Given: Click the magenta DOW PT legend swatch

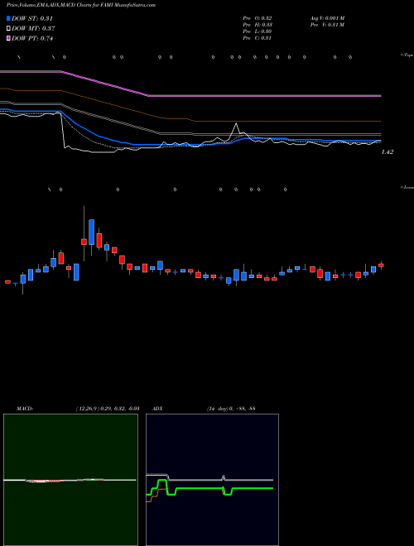Looking at the screenshot, I should [x=9, y=38].
